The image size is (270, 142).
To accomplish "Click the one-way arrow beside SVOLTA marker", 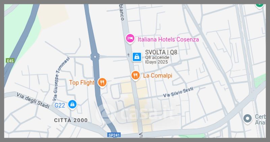I will (128, 55).
